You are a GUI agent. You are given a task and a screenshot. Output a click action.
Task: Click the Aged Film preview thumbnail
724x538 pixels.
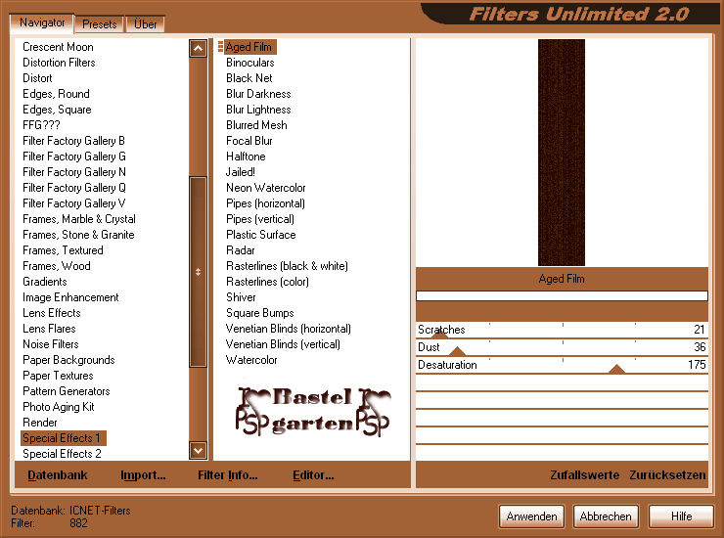(x=561, y=153)
